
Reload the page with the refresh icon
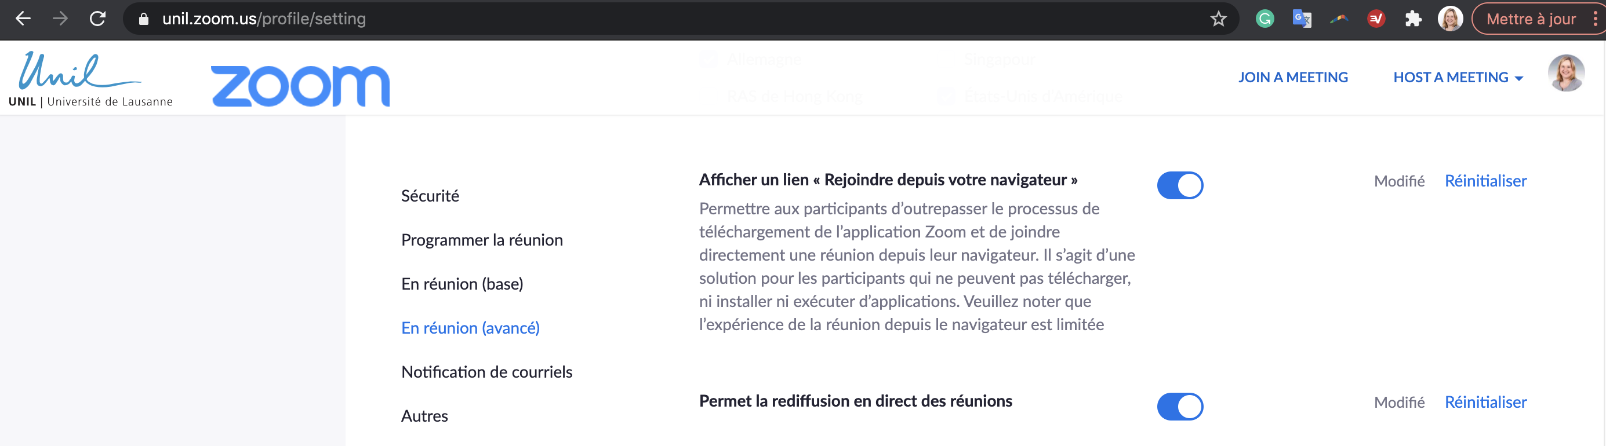click(x=98, y=19)
